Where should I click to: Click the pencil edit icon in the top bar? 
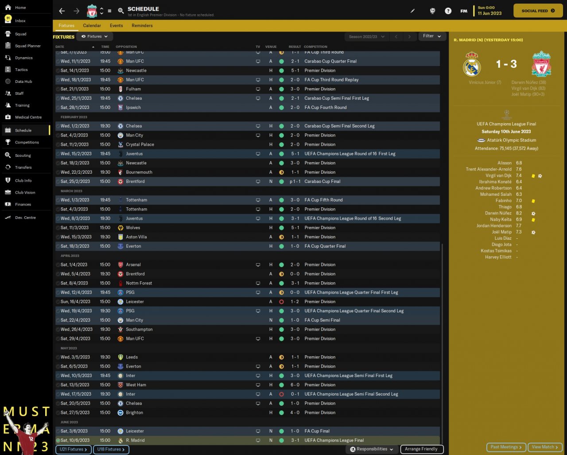click(412, 11)
